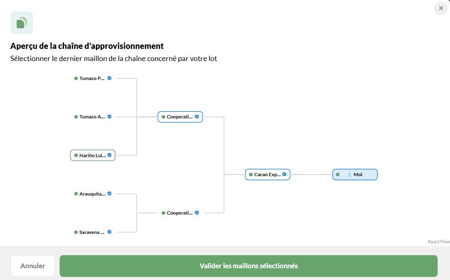Image resolution: width=450 pixels, height=280 pixels.
Task: Click verified badge next to Saravena
Action: click(109, 232)
